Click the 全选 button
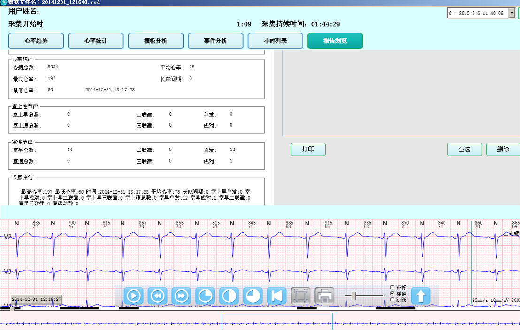Screen dimensions: 520x330 [x=464, y=150]
